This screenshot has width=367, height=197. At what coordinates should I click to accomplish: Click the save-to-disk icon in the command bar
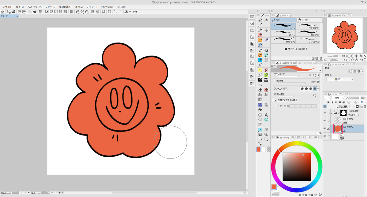point(103,12)
